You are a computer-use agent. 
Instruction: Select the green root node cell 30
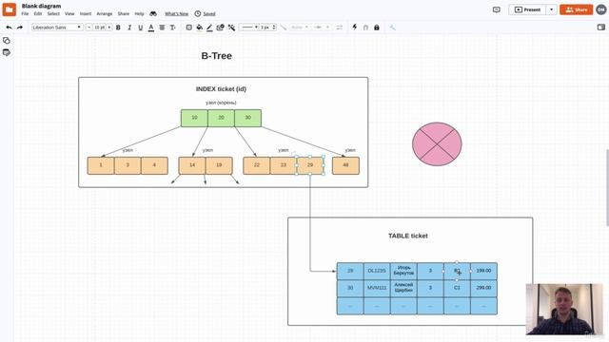[x=247, y=118]
